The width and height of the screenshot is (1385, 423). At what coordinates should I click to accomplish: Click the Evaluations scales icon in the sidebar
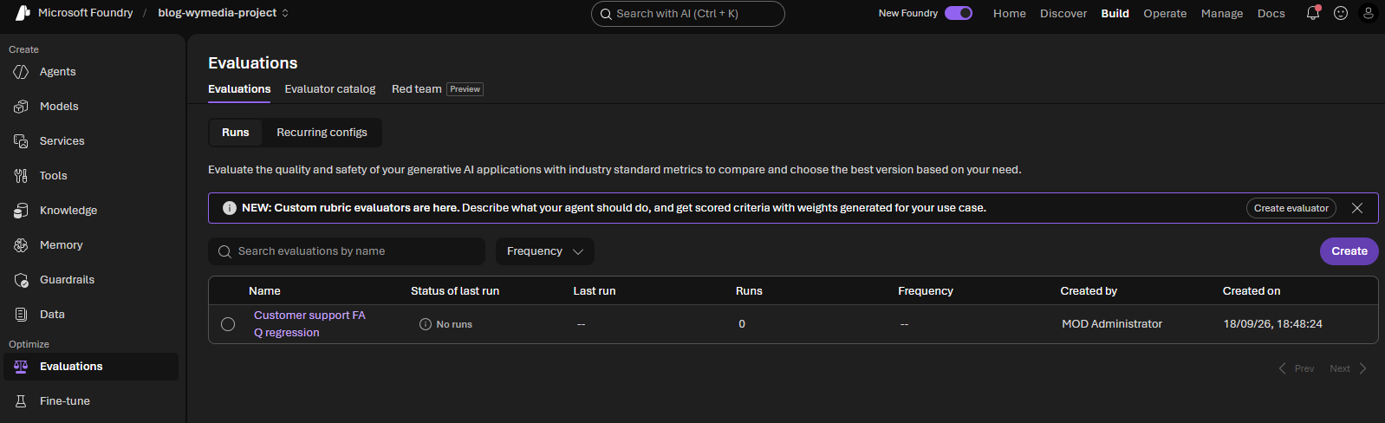point(22,367)
